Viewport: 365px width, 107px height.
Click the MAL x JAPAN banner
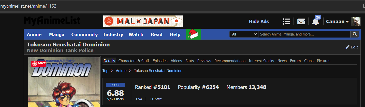(143, 21)
